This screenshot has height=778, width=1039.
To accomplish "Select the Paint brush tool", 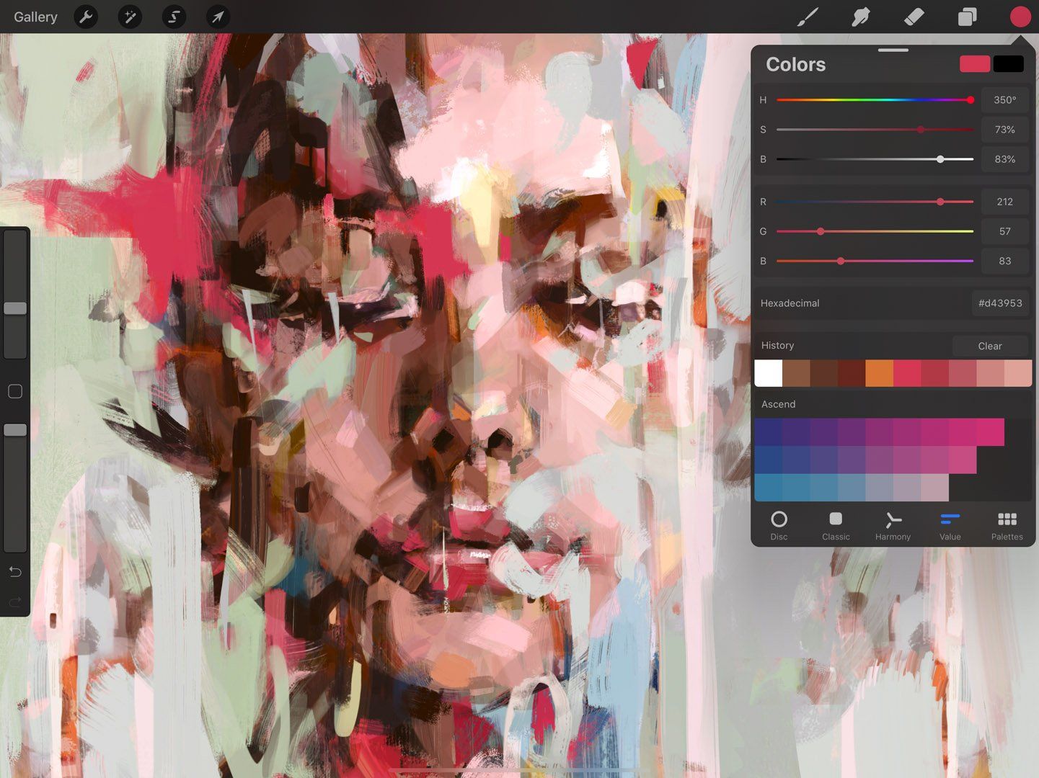I will (x=808, y=17).
